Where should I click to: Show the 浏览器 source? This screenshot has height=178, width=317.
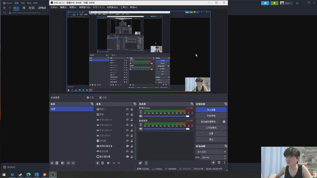click(127, 141)
